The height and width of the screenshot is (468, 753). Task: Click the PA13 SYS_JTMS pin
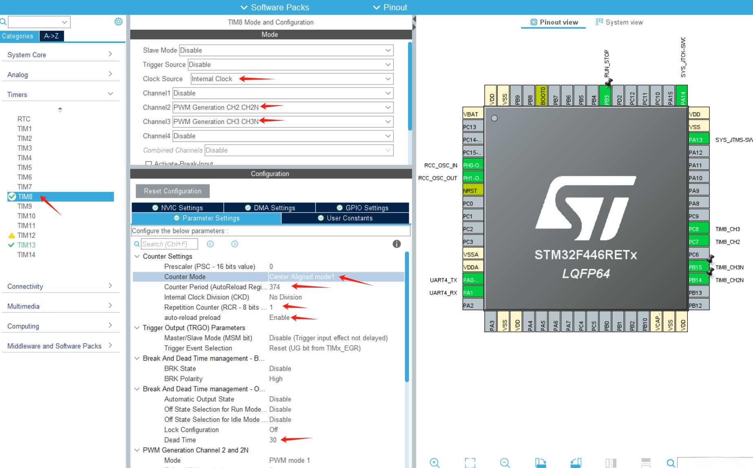pos(699,140)
